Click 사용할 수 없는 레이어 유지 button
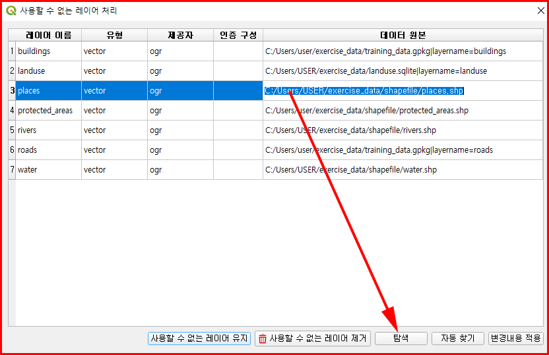 point(199,339)
